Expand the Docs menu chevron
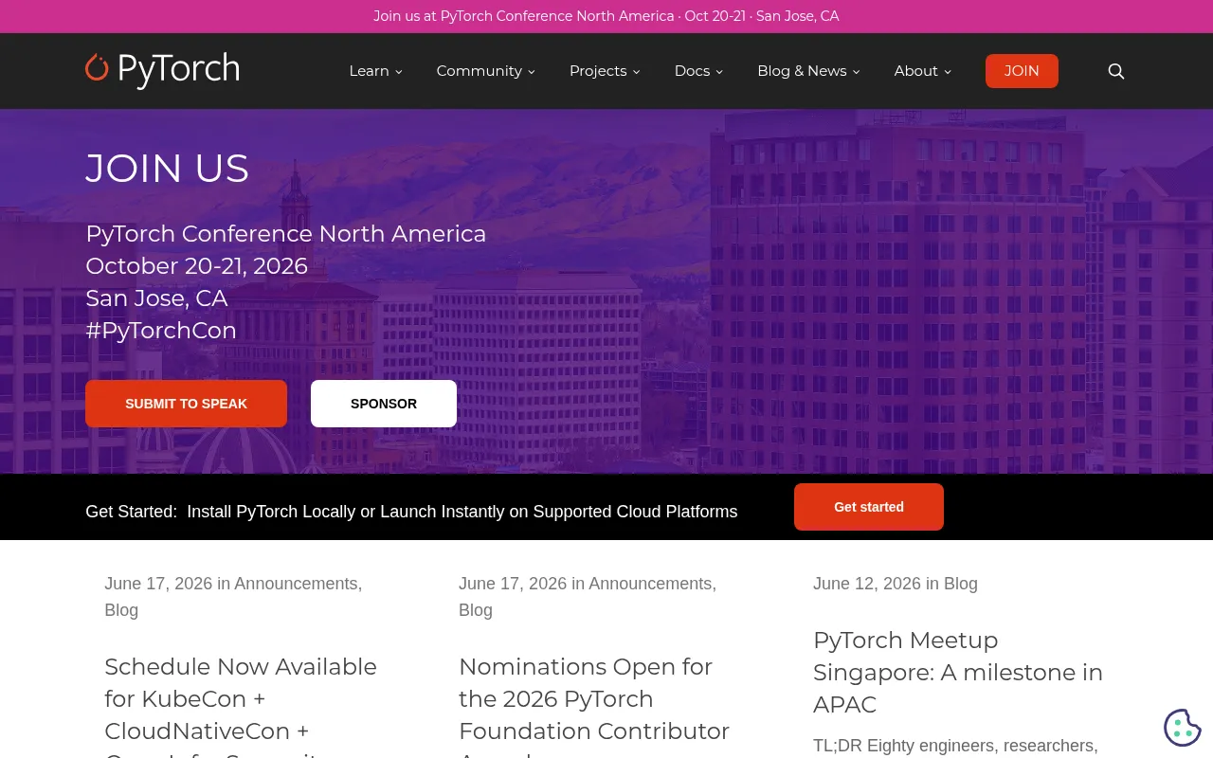The height and width of the screenshot is (758, 1213). click(x=719, y=72)
